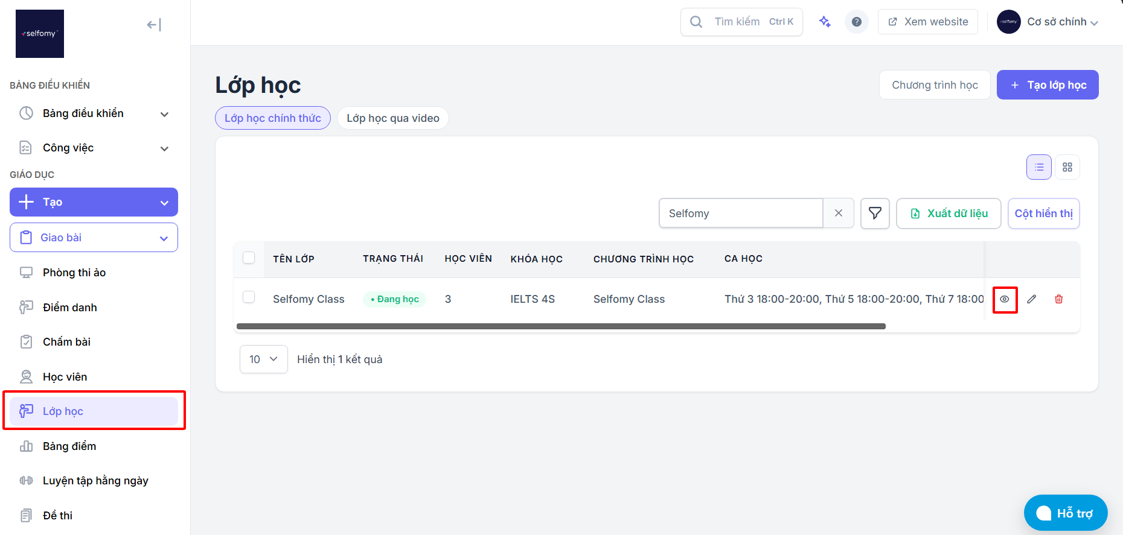Switch to grid view layout icon
This screenshot has height=535, width=1123.
coord(1067,167)
